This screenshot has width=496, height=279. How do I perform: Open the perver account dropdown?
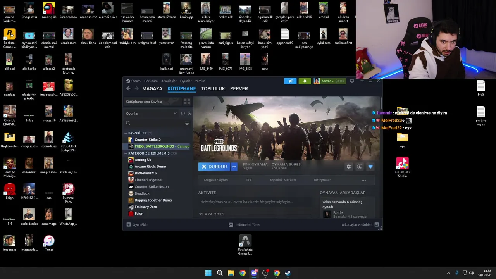click(x=329, y=81)
